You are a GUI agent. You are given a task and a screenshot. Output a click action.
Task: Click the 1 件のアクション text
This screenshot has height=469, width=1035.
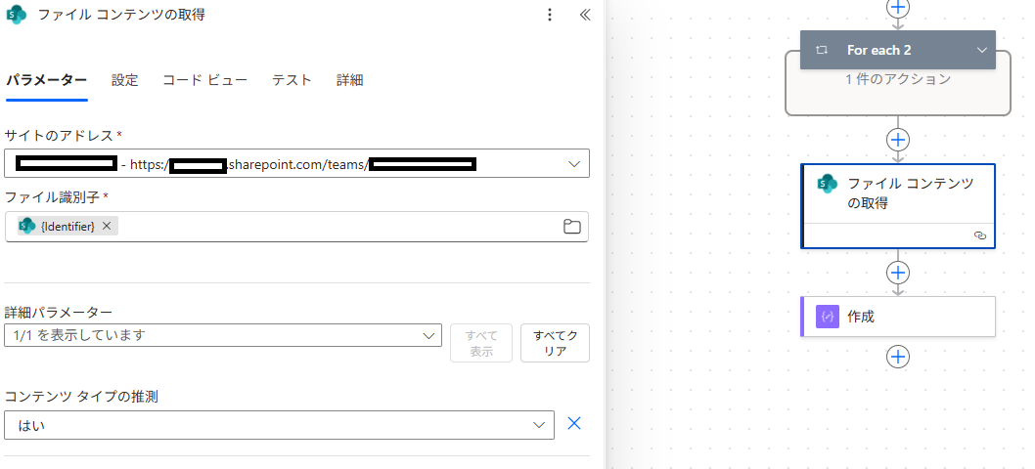[898, 79]
